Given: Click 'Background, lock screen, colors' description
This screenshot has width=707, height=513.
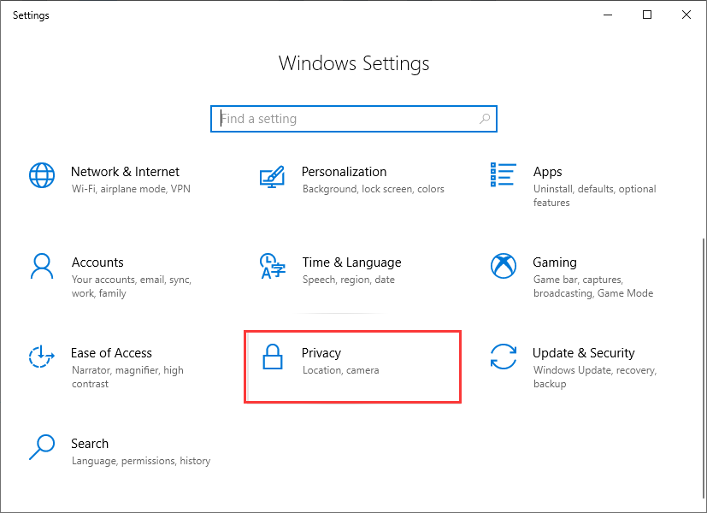Looking at the screenshot, I should (x=374, y=189).
